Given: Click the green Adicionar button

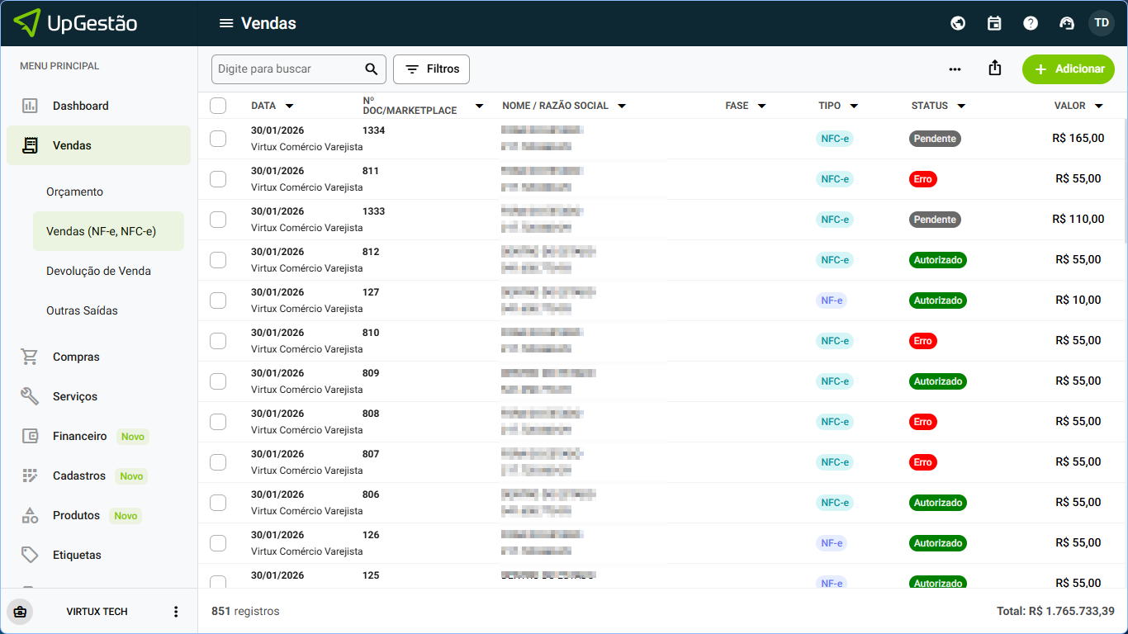Looking at the screenshot, I should (1068, 69).
